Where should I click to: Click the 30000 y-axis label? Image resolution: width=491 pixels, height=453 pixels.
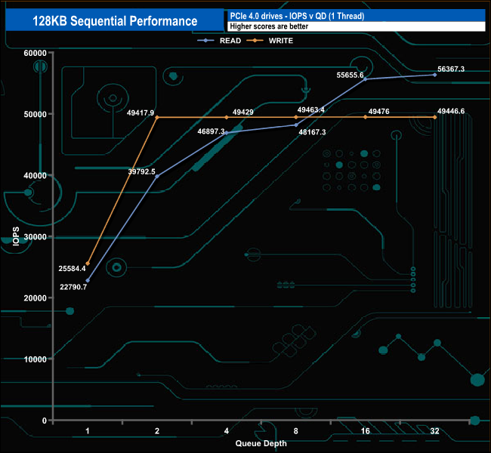click(35, 237)
